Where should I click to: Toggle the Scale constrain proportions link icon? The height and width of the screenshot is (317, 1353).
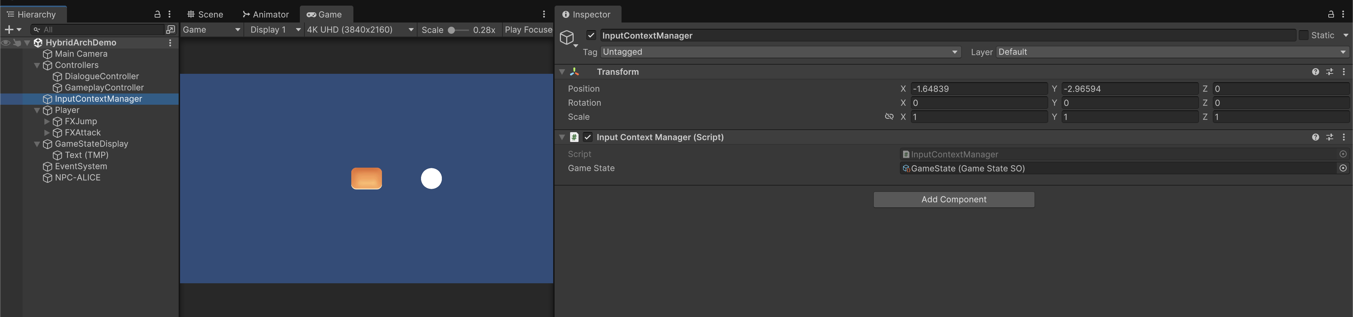tap(889, 117)
